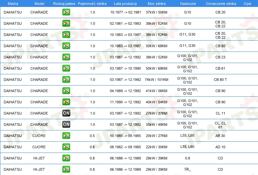Select the engine capacity value 0.5
Image resolution: width=258 pixels, height=175 pixels.
pos(92,136)
